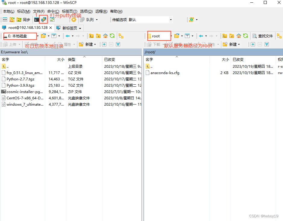Refresh the remote panel
Image resolution: width=283 pixels, height=221 pixels.
245,36
